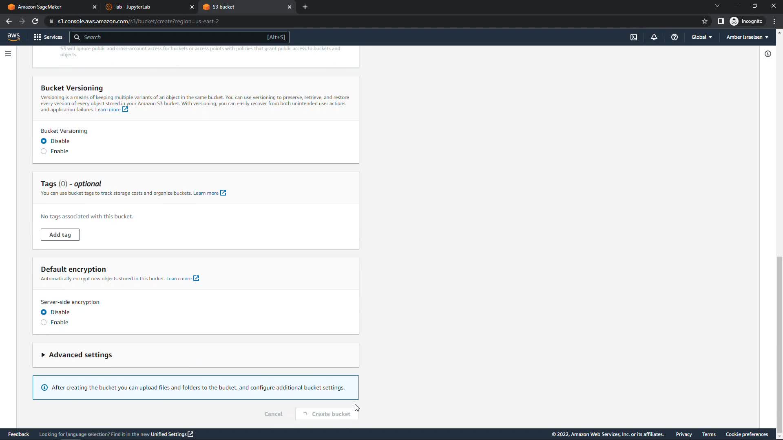
Task: Select Enable under Bucket Versioning
Action: tap(44, 151)
